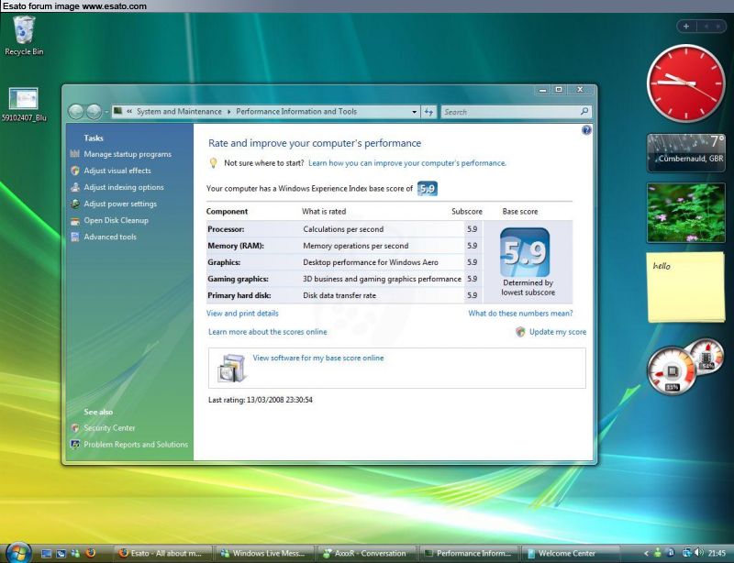Click the red clock gadget
Image resolution: width=734 pixels, height=563 pixels.
(x=685, y=83)
